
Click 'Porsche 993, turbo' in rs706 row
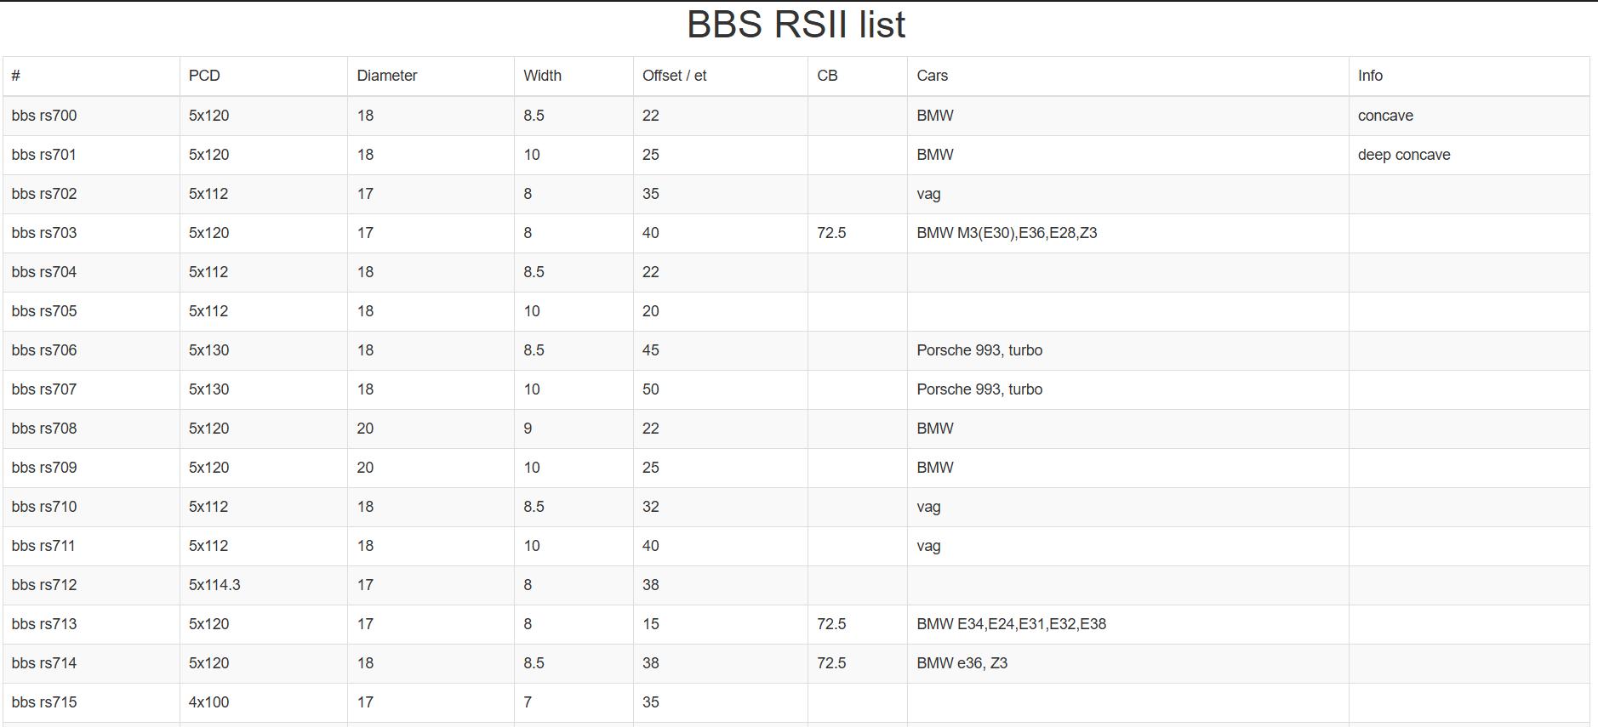(x=1127, y=350)
